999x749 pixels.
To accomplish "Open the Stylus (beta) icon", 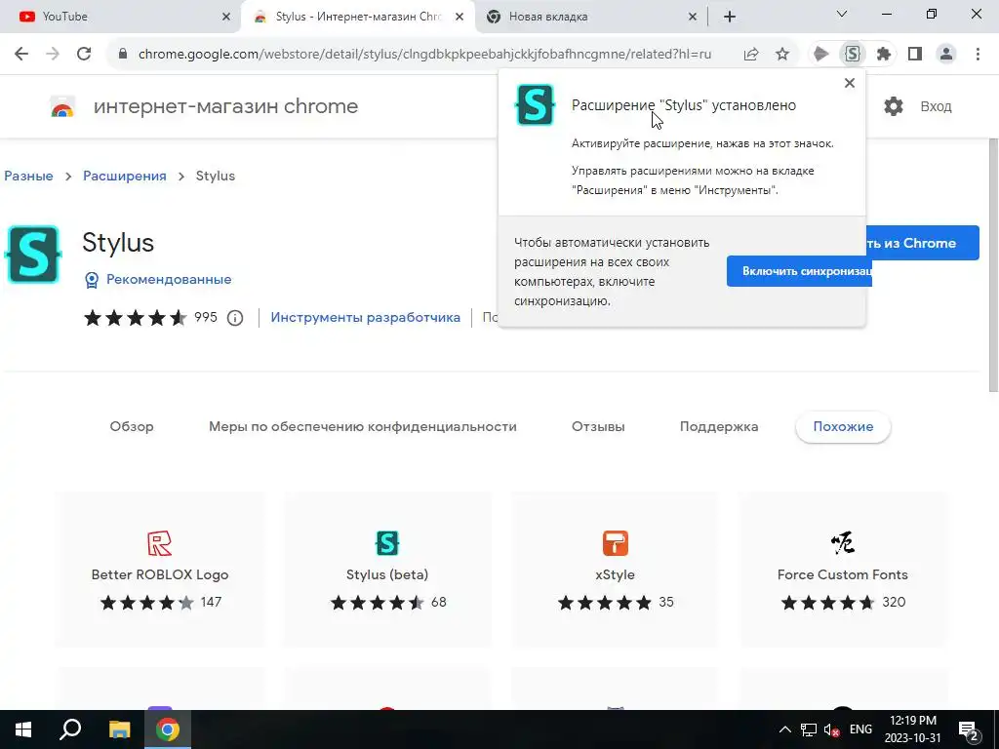I will point(387,543).
